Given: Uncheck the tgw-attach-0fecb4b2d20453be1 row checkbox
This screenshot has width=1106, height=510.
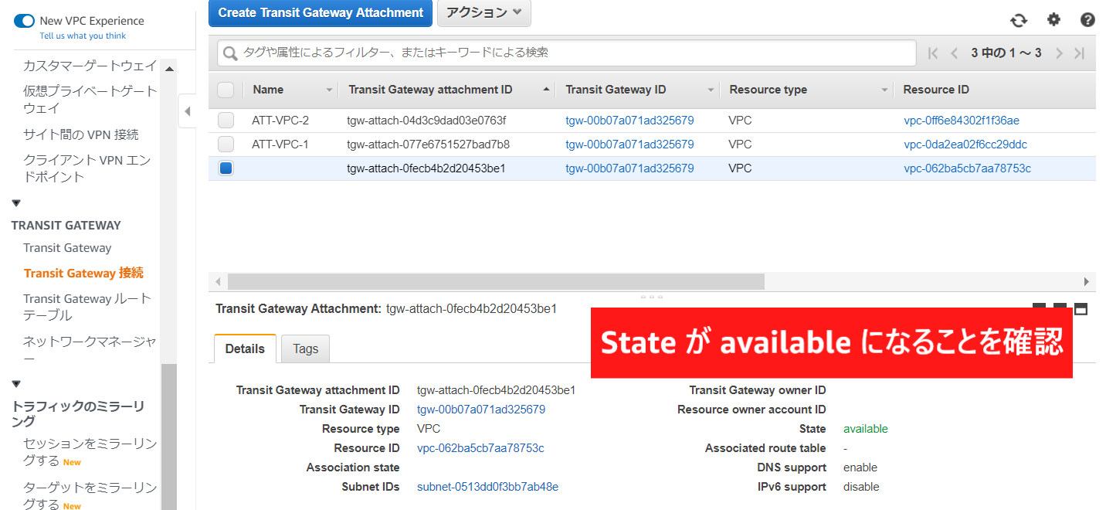Looking at the screenshot, I should (226, 168).
